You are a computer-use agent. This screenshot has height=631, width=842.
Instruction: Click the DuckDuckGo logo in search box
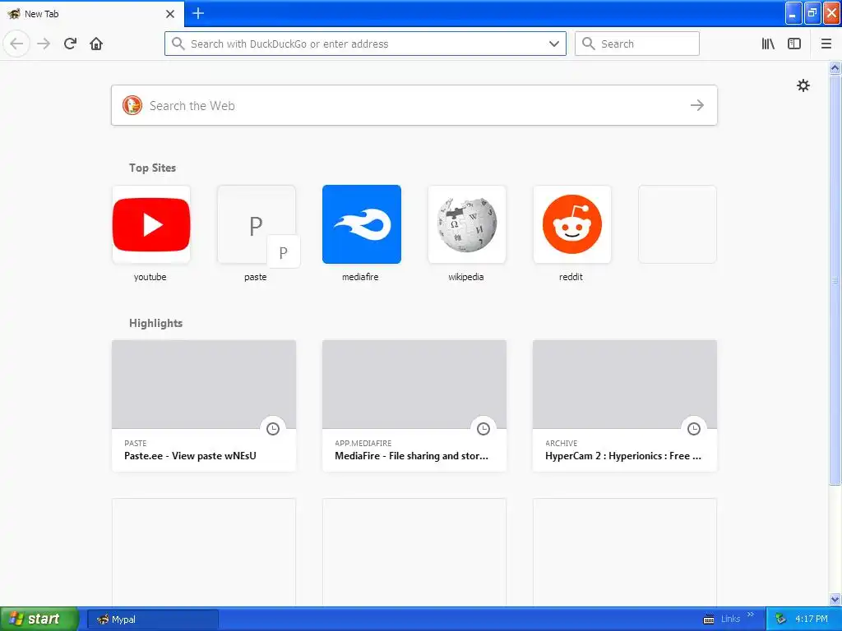[x=132, y=105]
